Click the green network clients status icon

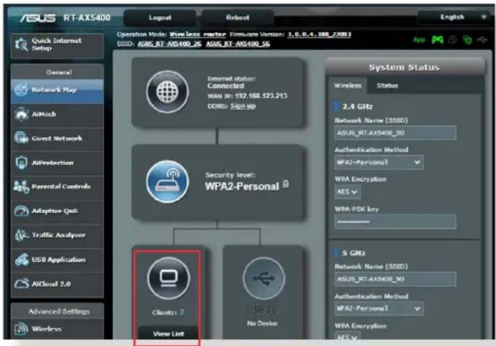pyautogui.click(x=467, y=40)
